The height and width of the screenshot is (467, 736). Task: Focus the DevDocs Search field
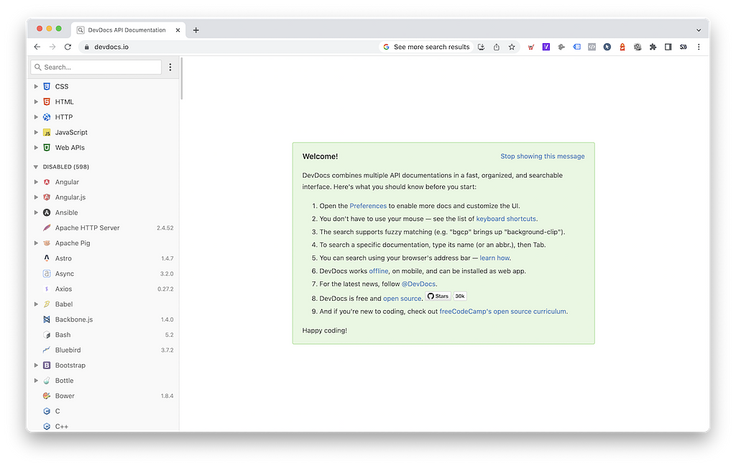pyautogui.click(x=96, y=67)
